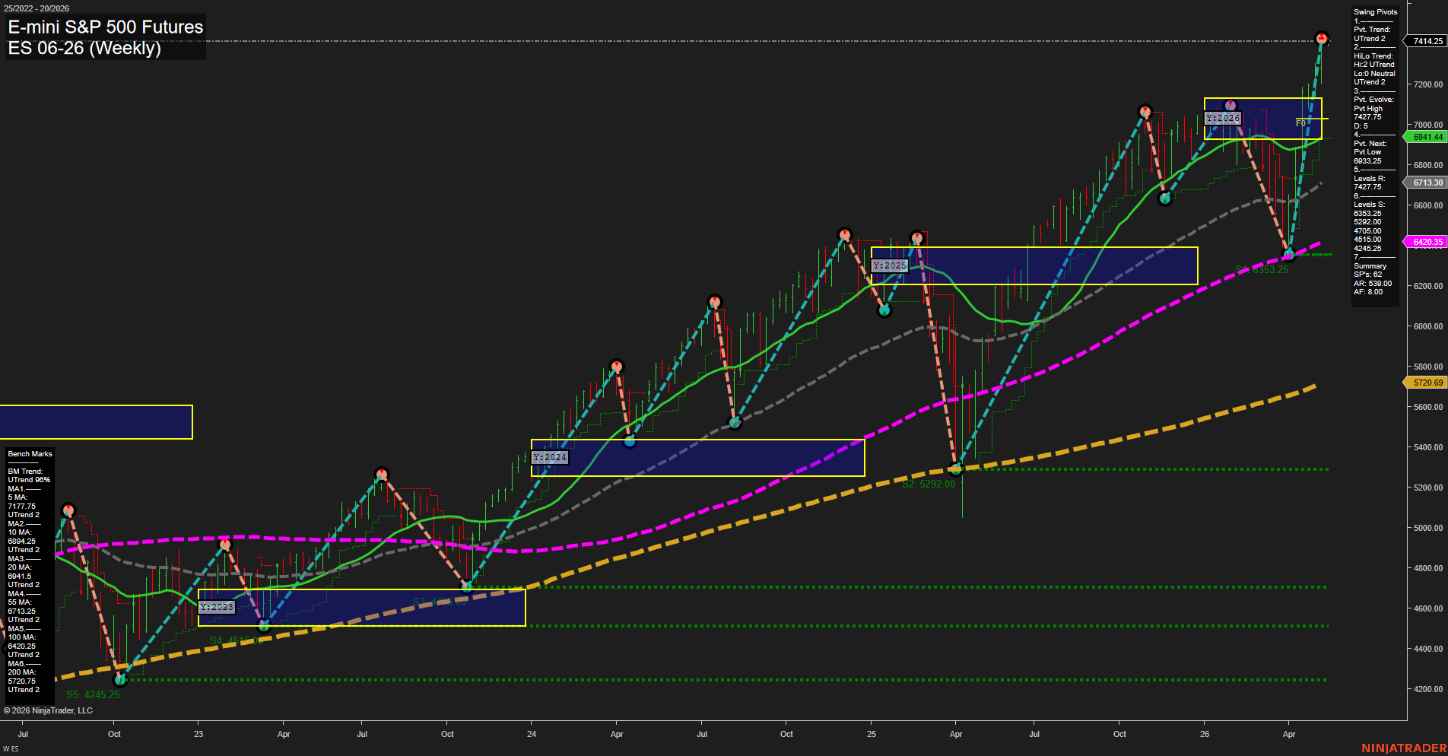The height and width of the screenshot is (756, 1448).
Task: Click the Levels R: label in Swing Pivots
Action: click(1369, 179)
